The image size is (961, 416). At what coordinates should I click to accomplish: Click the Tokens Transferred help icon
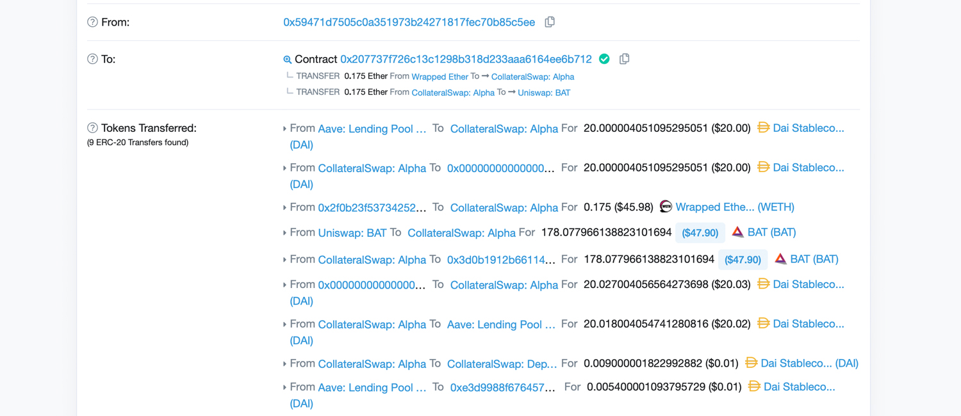click(x=92, y=128)
